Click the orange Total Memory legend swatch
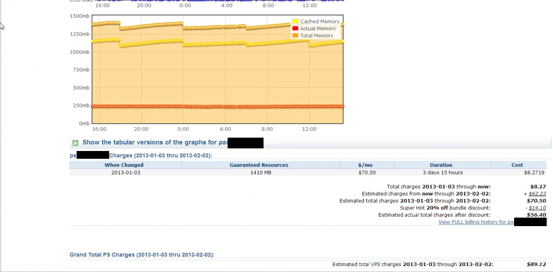The height and width of the screenshot is (272, 553). (x=295, y=36)
